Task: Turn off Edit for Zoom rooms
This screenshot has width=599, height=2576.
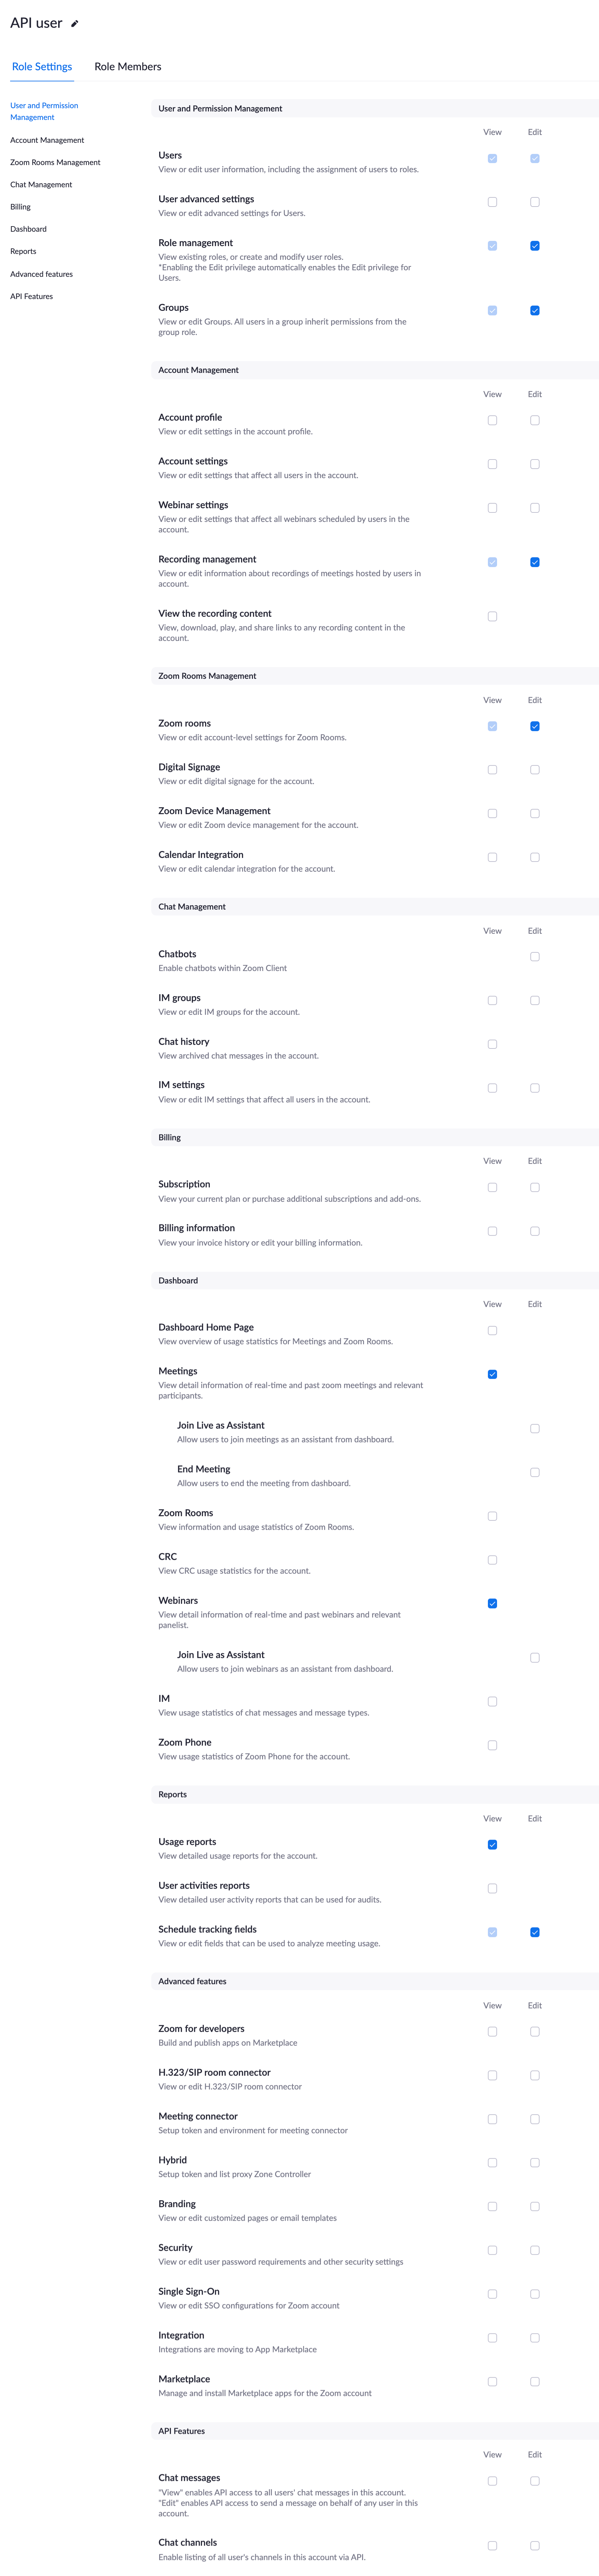Action: coord(535,727)
